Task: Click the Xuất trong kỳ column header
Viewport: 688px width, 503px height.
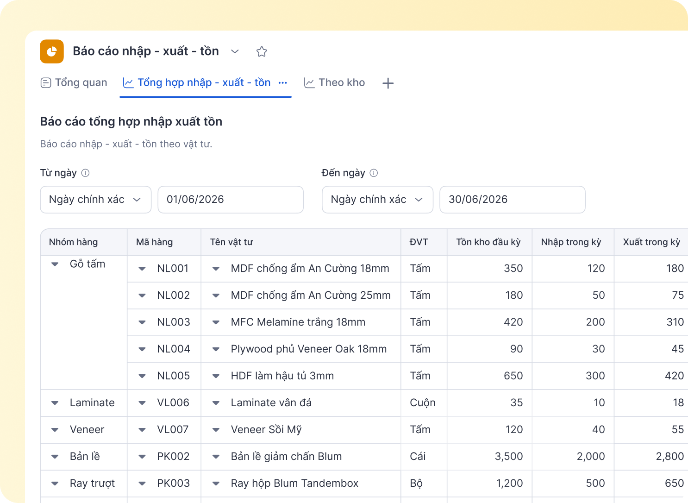Action: click(651, 242)
